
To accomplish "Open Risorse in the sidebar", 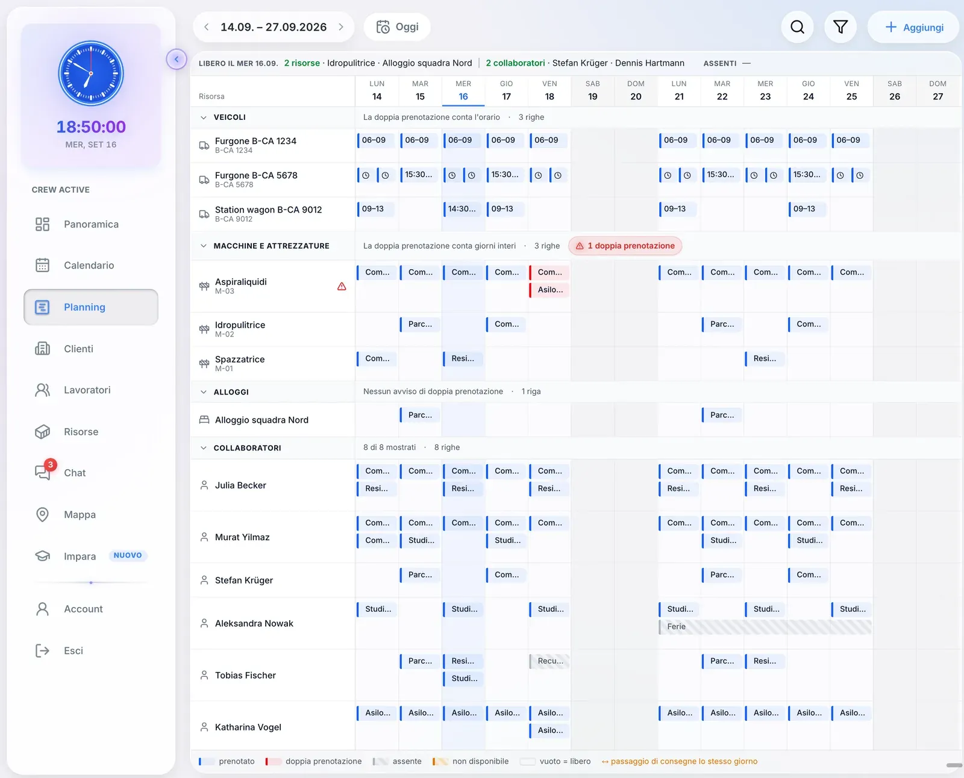I will [x=91, y=432].
